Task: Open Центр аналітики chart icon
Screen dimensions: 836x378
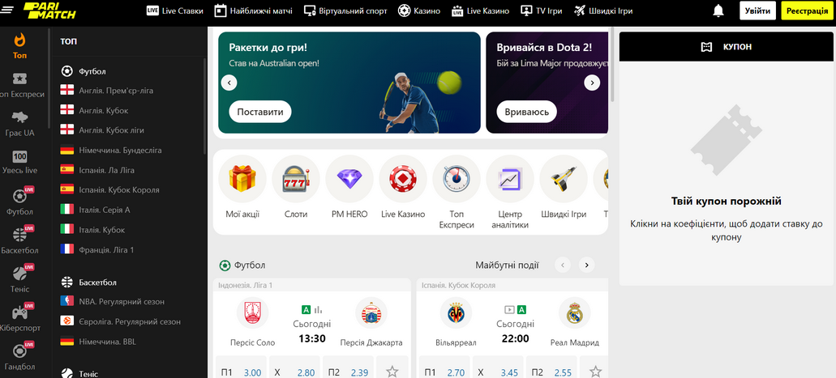Action: (x=510, y=179)
